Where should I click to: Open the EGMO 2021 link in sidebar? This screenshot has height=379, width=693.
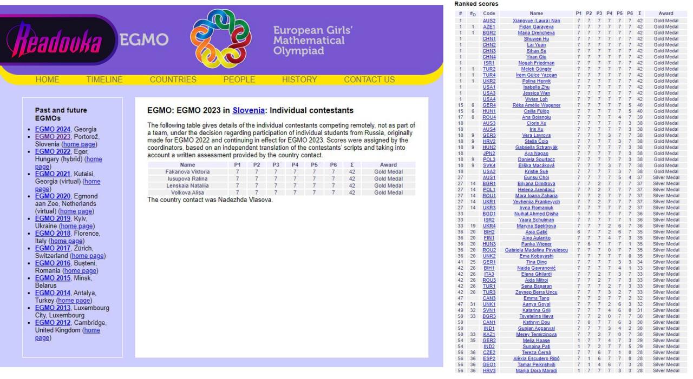[53, 174]
